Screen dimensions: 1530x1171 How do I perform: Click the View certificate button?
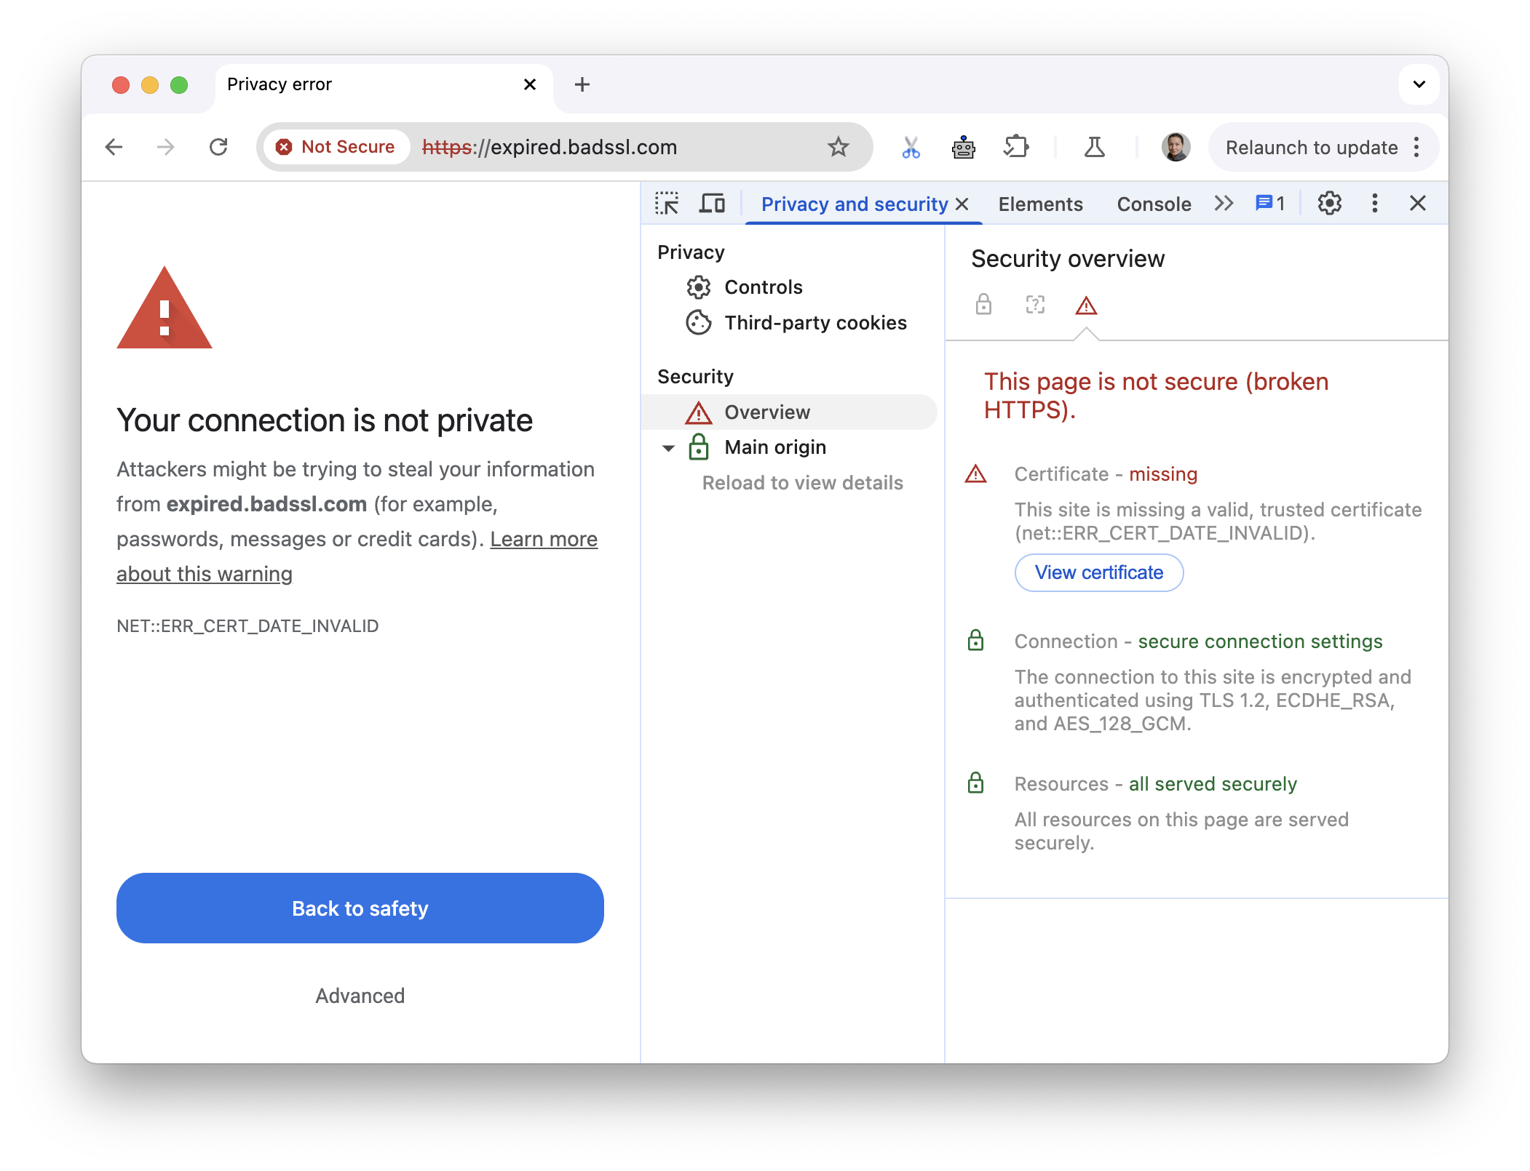coord(1099,571)
